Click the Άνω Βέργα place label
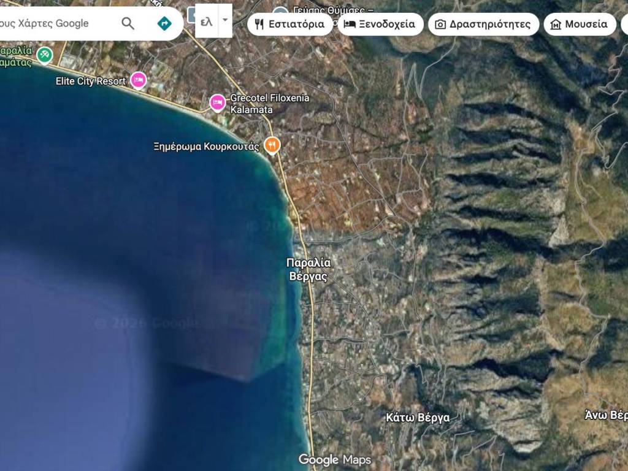Viewport: 628px width, 471px height. coord(605,415)
